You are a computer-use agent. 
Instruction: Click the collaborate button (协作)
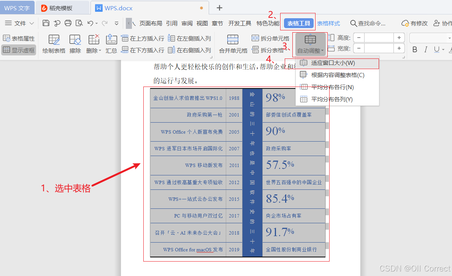442,23
